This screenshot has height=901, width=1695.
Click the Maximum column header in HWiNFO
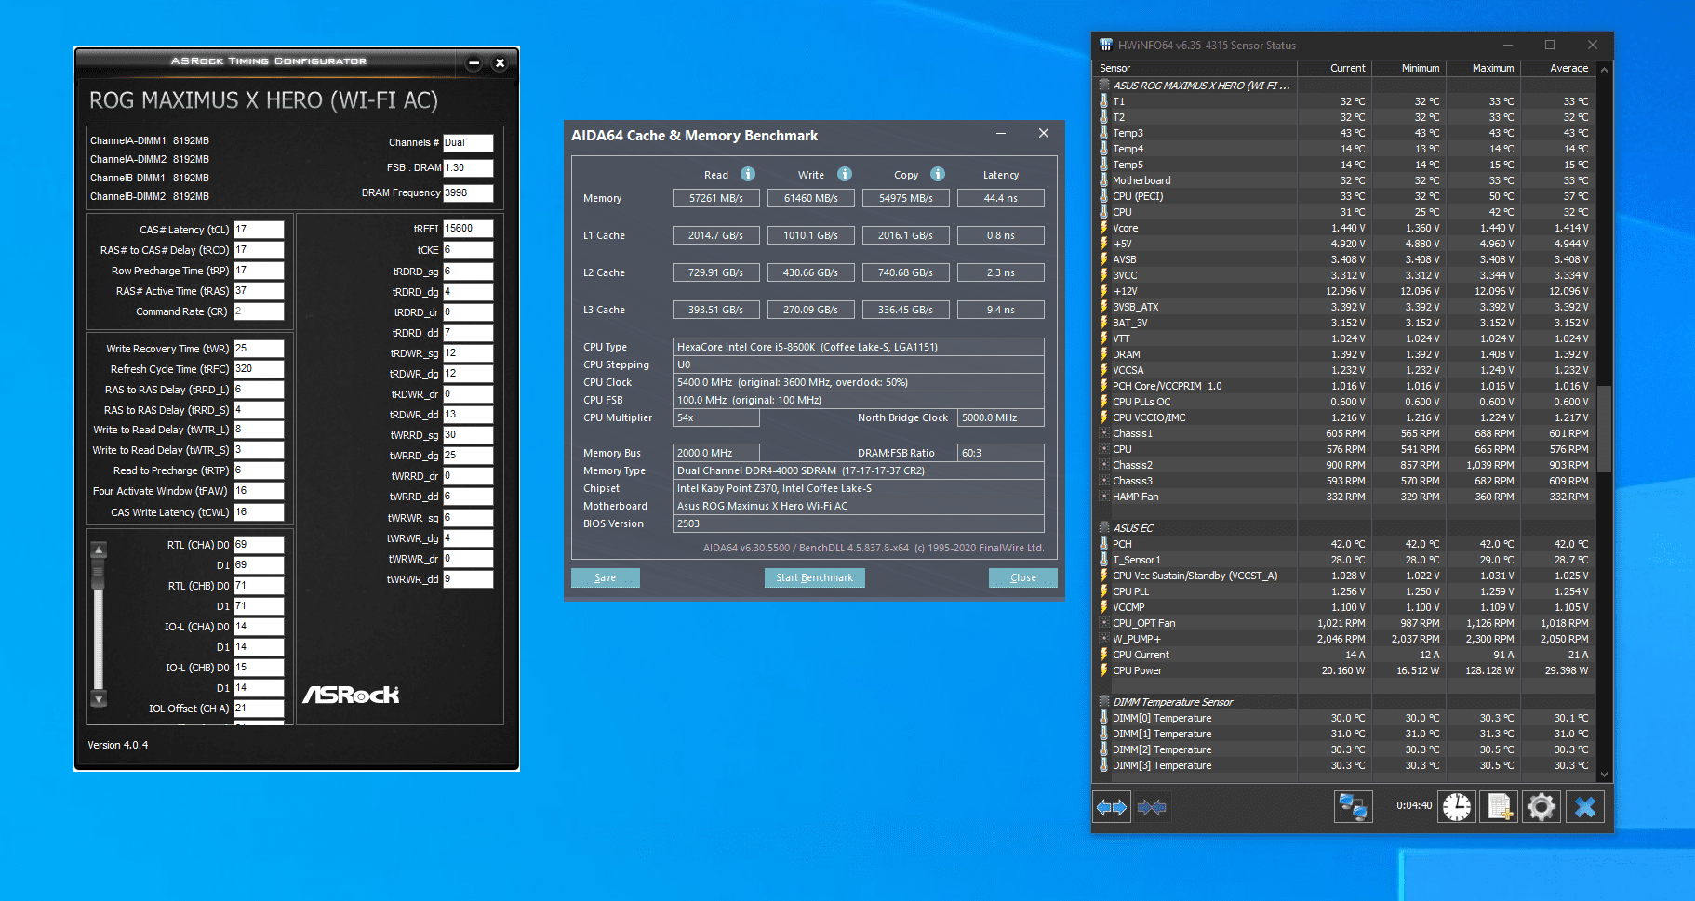1492,68
